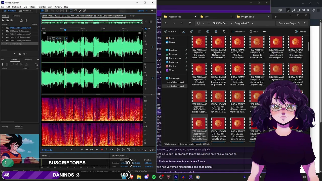Click the fade-in handle on waveform
Viewport: 322px width, 181px height.
[44, 33]
